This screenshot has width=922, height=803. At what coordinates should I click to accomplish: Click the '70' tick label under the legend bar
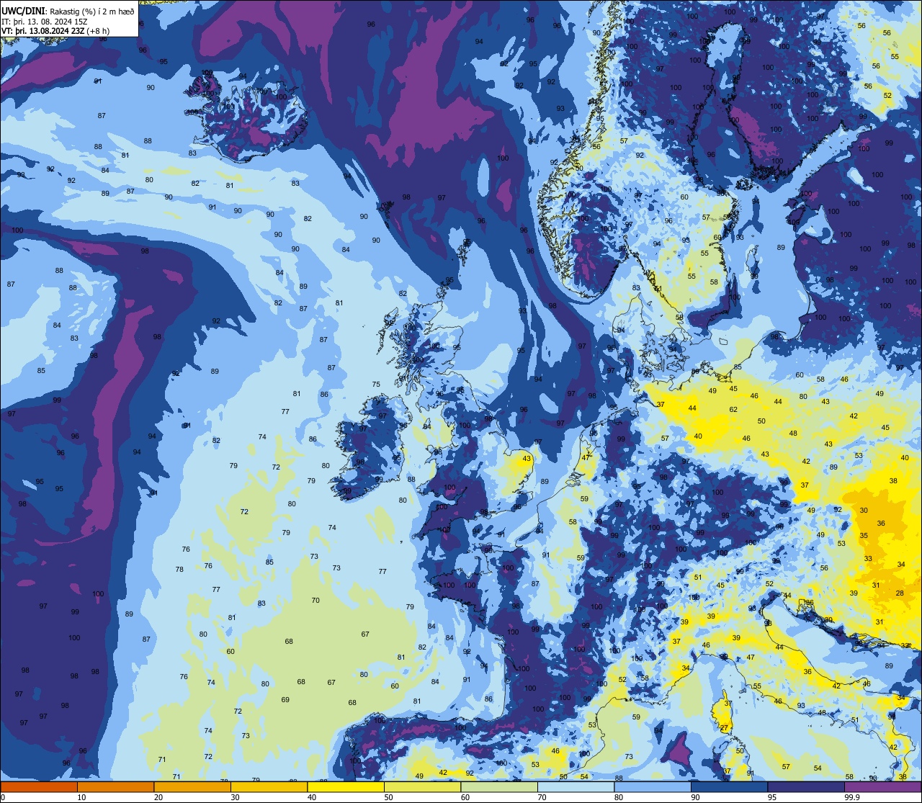point(542,797)
